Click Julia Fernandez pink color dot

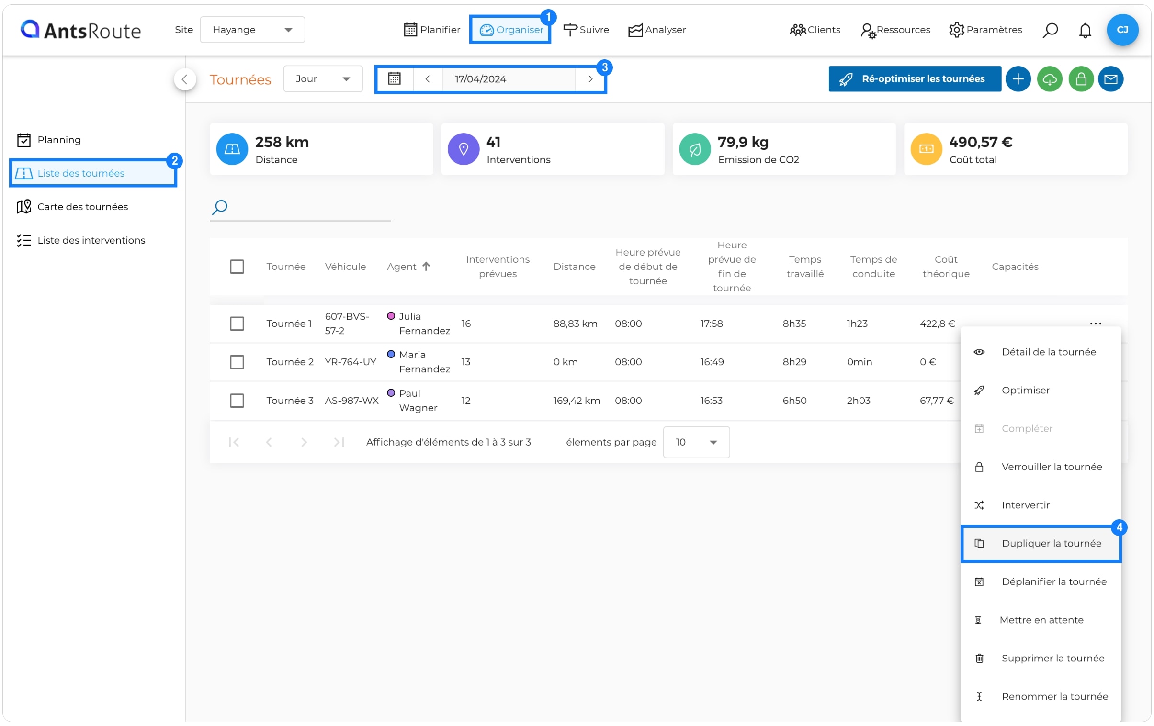coord(391,315)
